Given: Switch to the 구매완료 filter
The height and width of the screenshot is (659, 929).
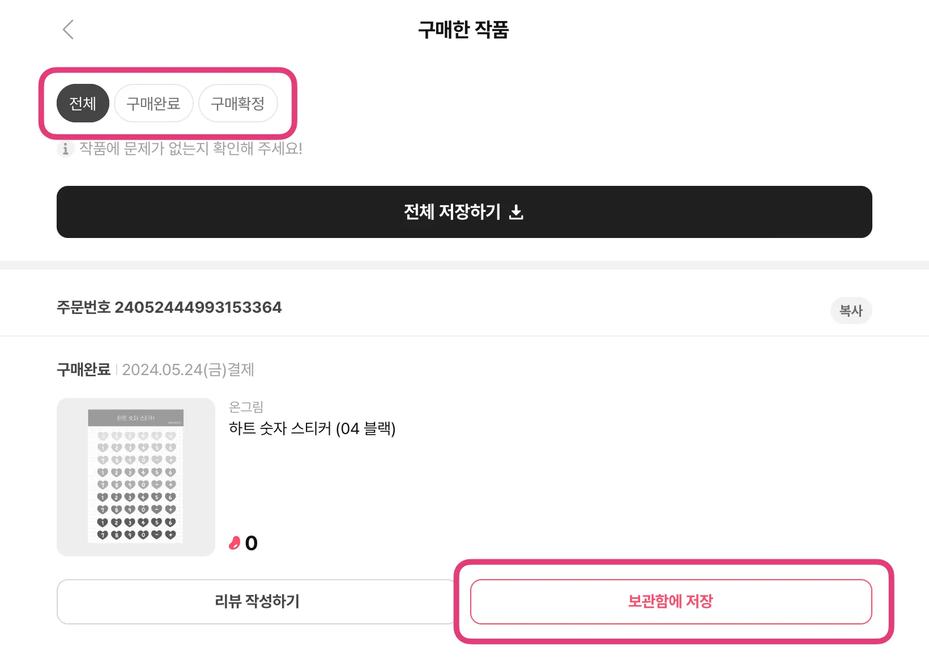Looking at the screenshot, I should tap(154, 104).
